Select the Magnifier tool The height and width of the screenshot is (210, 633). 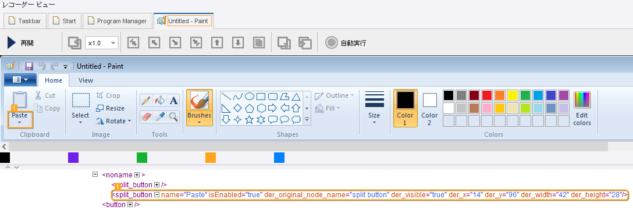point(173,117)
